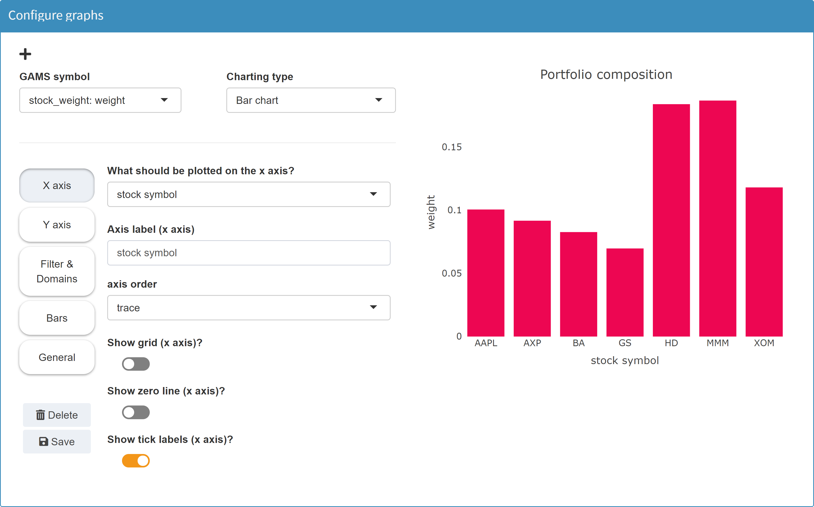814x507 pixels.
Task: Open the Charting type dropdown showing Bar chart
Action: (x=311, y=100)
